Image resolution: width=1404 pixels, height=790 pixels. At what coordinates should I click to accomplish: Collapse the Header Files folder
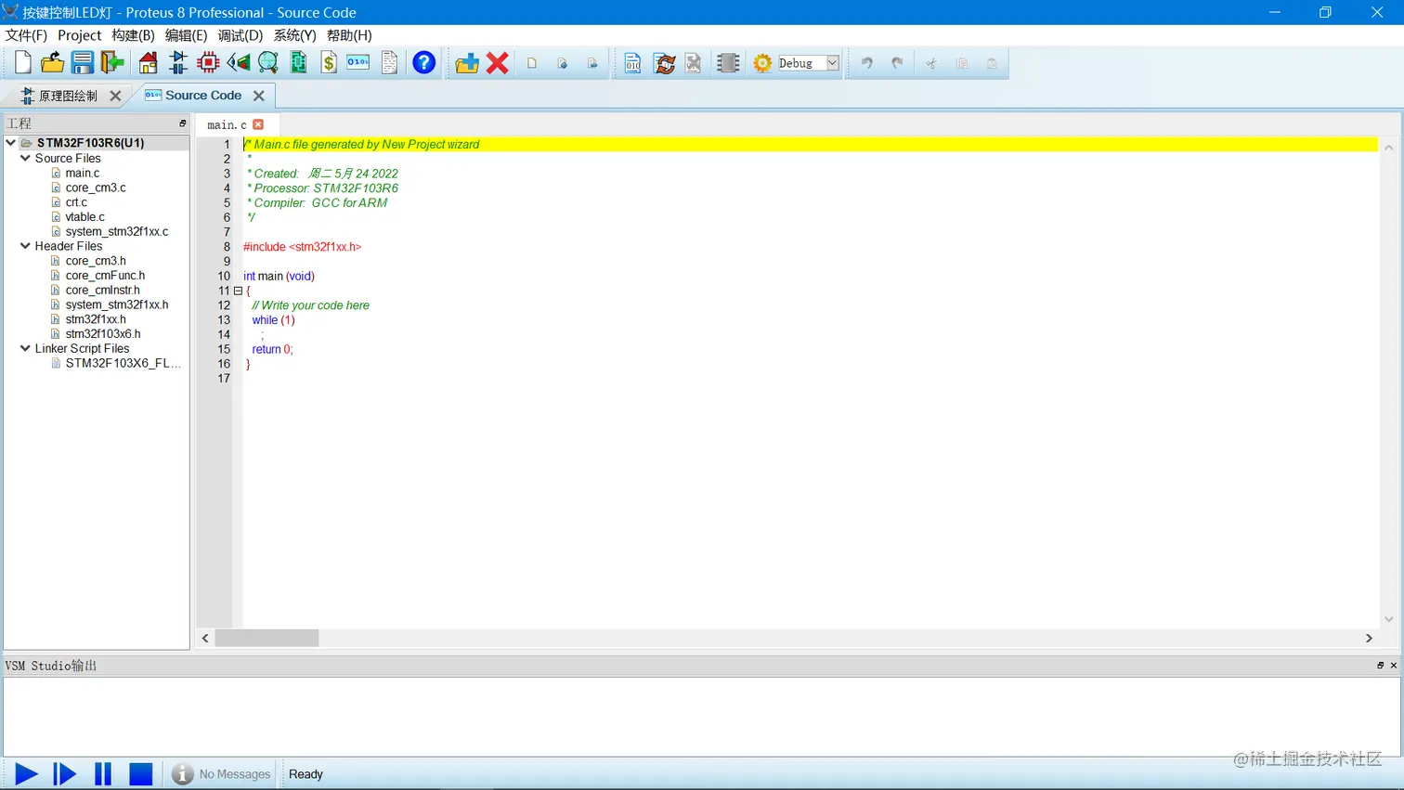pos(25,246)
